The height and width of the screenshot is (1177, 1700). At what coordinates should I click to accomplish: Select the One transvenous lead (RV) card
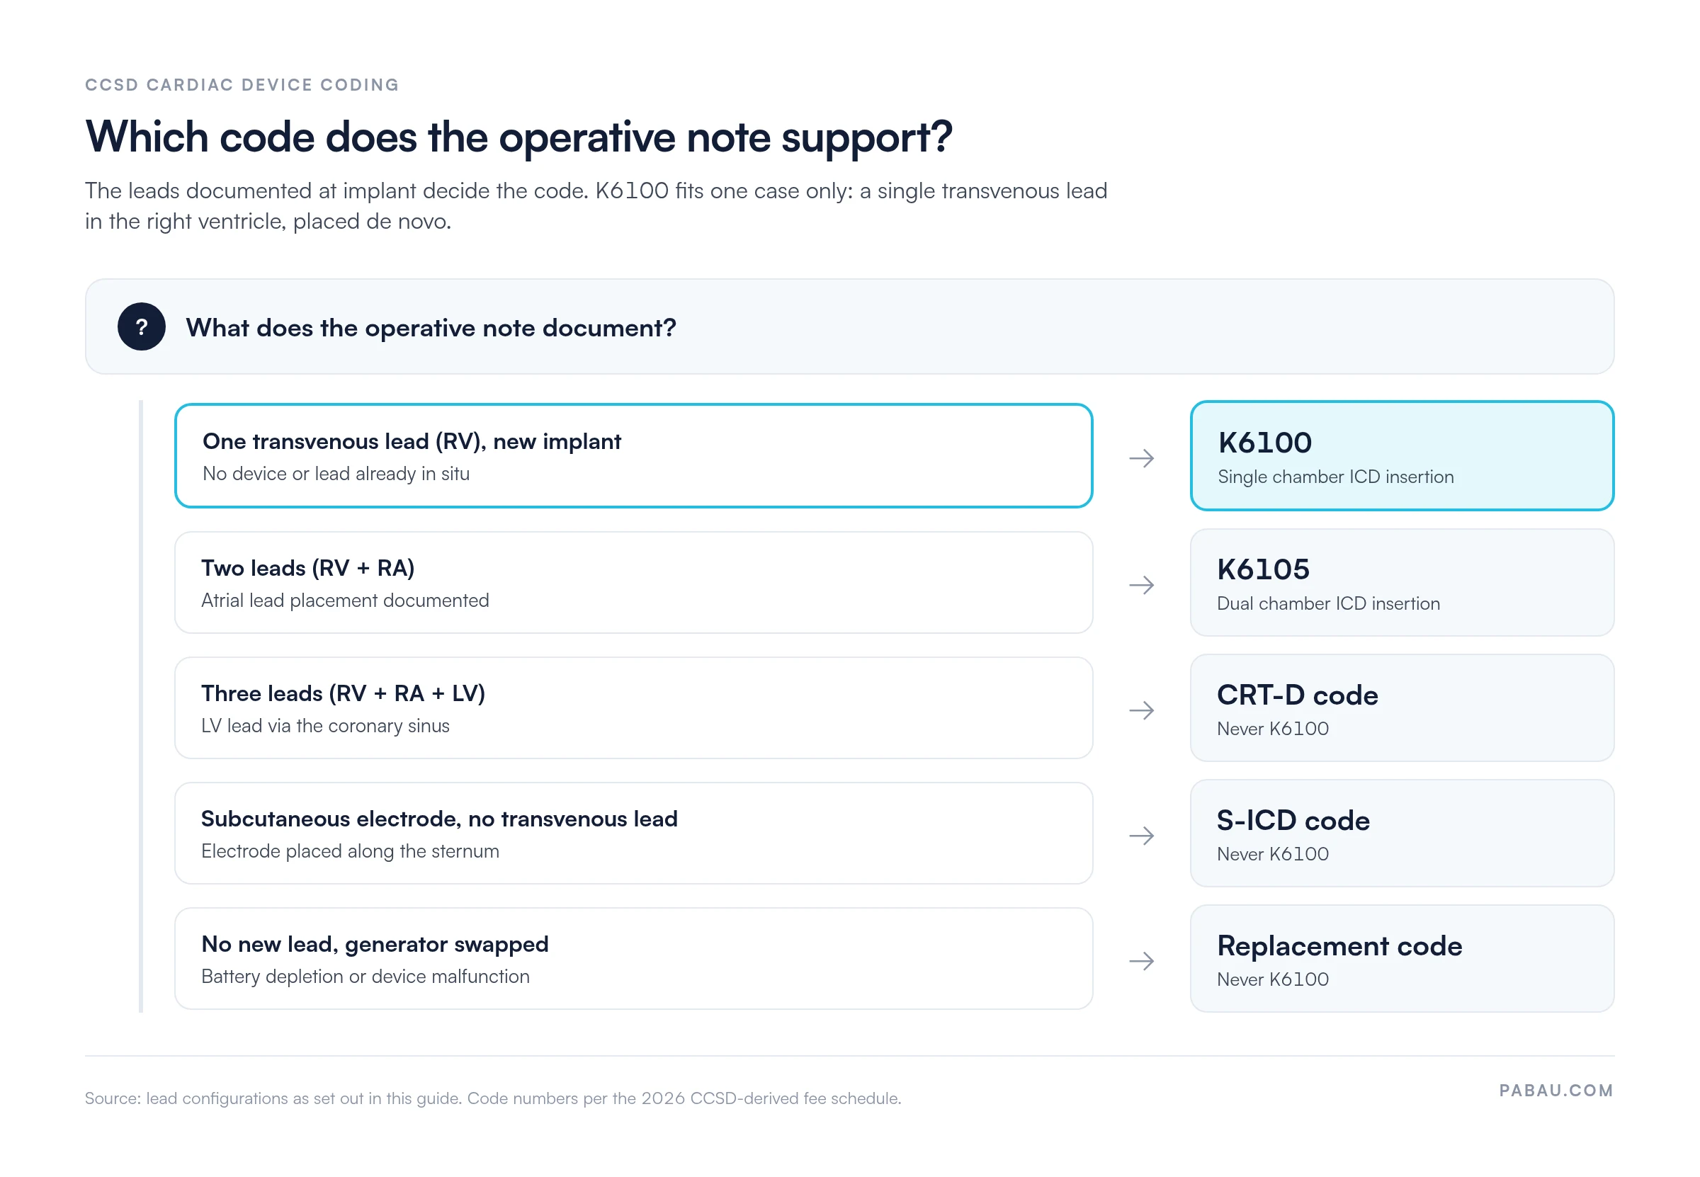(x=633, y=456)
